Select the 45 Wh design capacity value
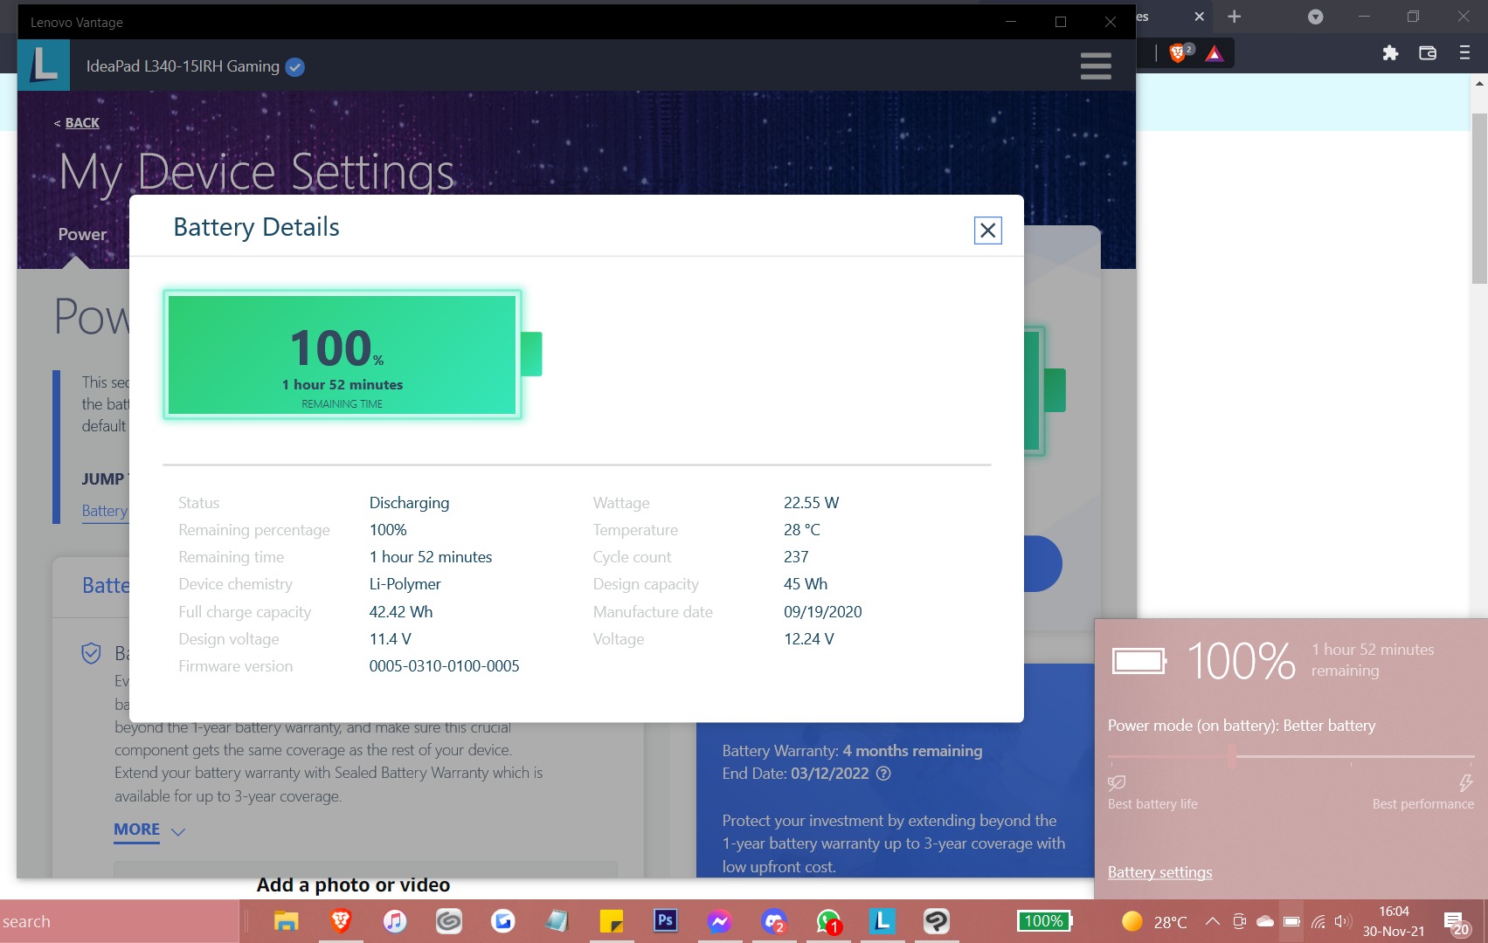This screenshot has width=1488, height=943. 805,584
